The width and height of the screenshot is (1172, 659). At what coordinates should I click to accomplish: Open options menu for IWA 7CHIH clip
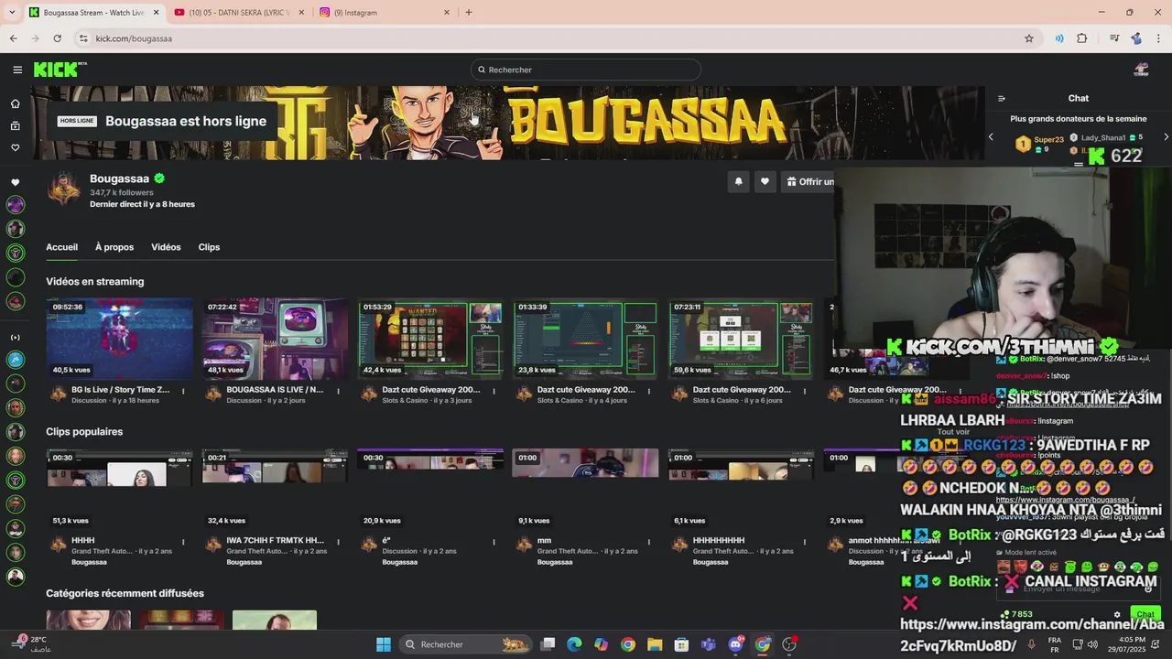point(339,542)
